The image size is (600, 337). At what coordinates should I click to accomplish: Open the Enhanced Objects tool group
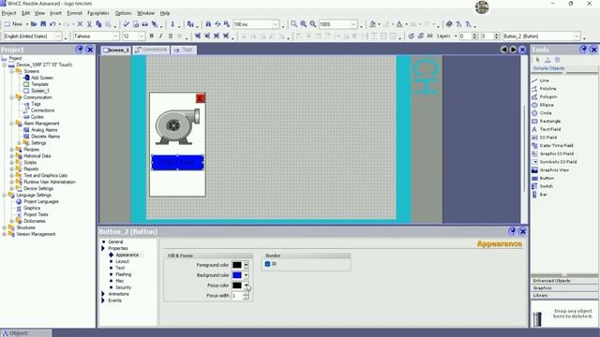click(x=564, y=281)
